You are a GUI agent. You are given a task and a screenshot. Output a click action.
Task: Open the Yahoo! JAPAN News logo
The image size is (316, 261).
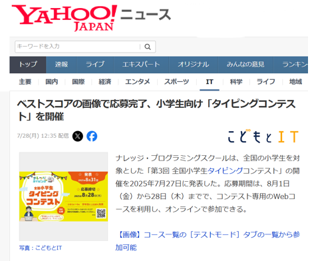tap(91, 18)
